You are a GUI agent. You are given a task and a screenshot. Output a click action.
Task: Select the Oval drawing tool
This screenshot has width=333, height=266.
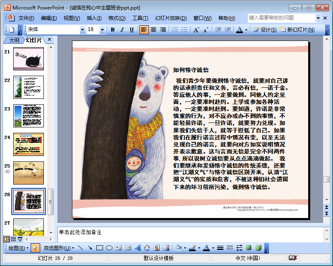coord(109,248)
